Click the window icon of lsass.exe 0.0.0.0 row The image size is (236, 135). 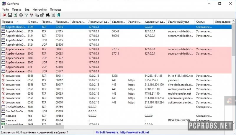tap(3, 116)
